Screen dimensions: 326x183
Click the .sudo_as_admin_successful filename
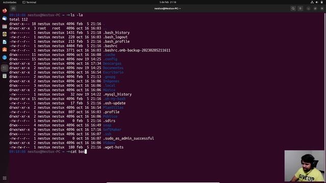pos(129,138)
